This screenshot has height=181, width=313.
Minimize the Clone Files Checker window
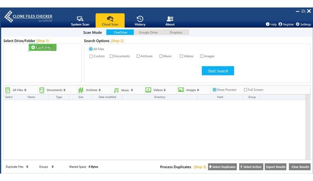pyautogui.click(x=297, y=11)
